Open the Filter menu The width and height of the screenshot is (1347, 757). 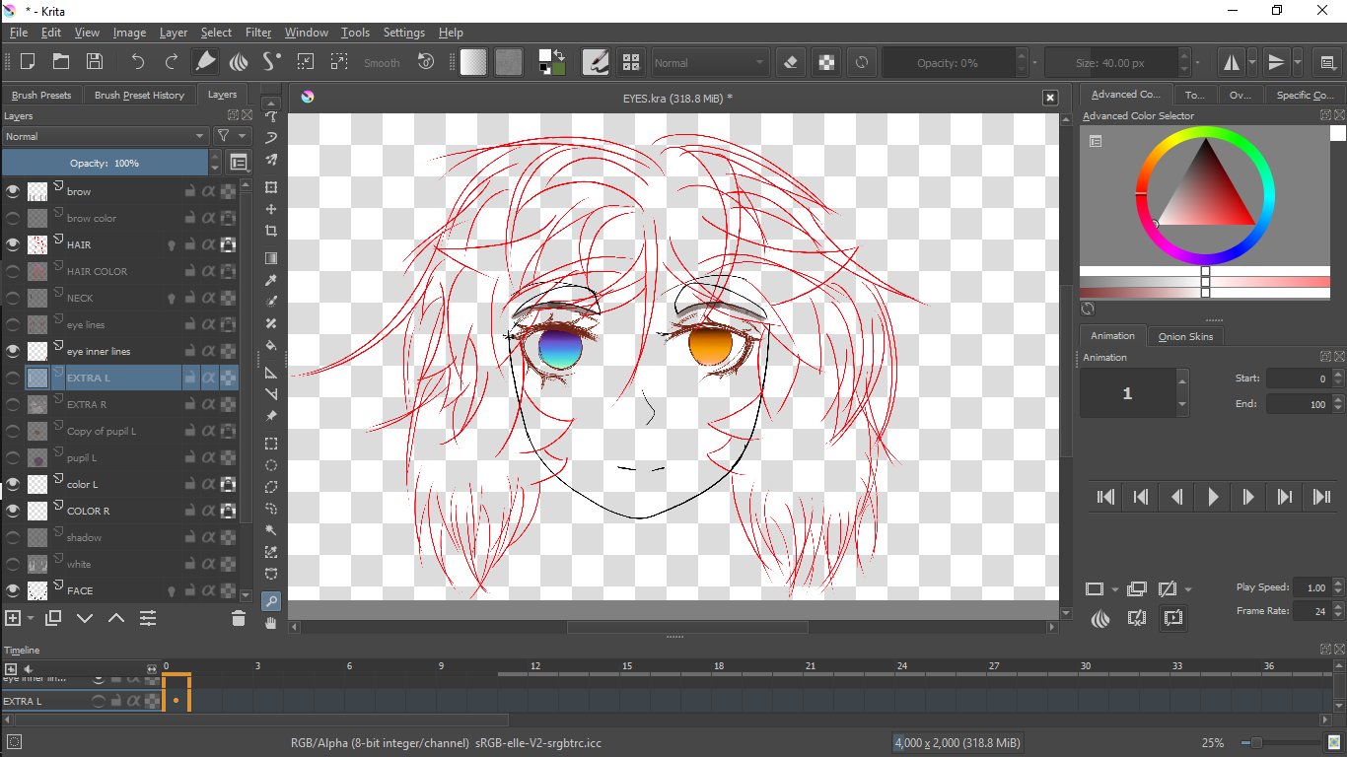[257, 33]
